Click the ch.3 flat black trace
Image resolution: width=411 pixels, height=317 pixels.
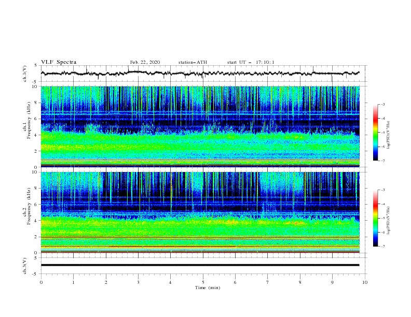point(200,265)
